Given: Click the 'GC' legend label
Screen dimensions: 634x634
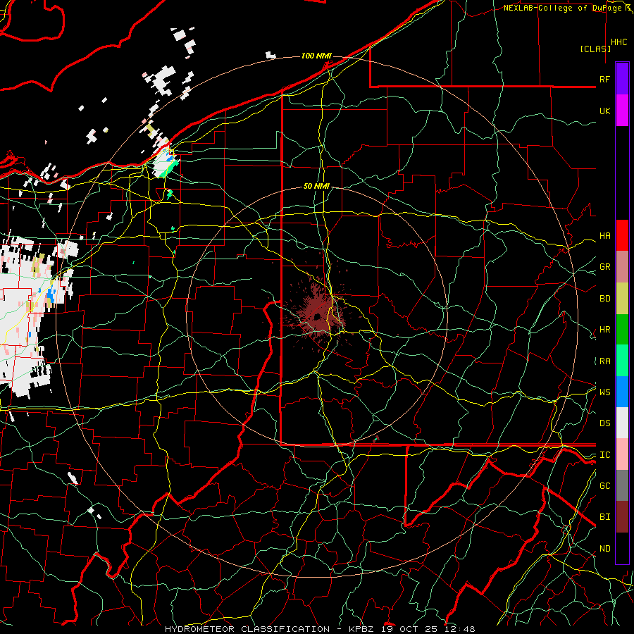Looking at the screenshot, I should pyautogui.click(x=604, y=486).
